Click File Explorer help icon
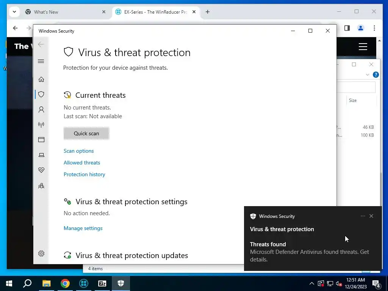Screen dimensions: 388x291 [375, 75]
